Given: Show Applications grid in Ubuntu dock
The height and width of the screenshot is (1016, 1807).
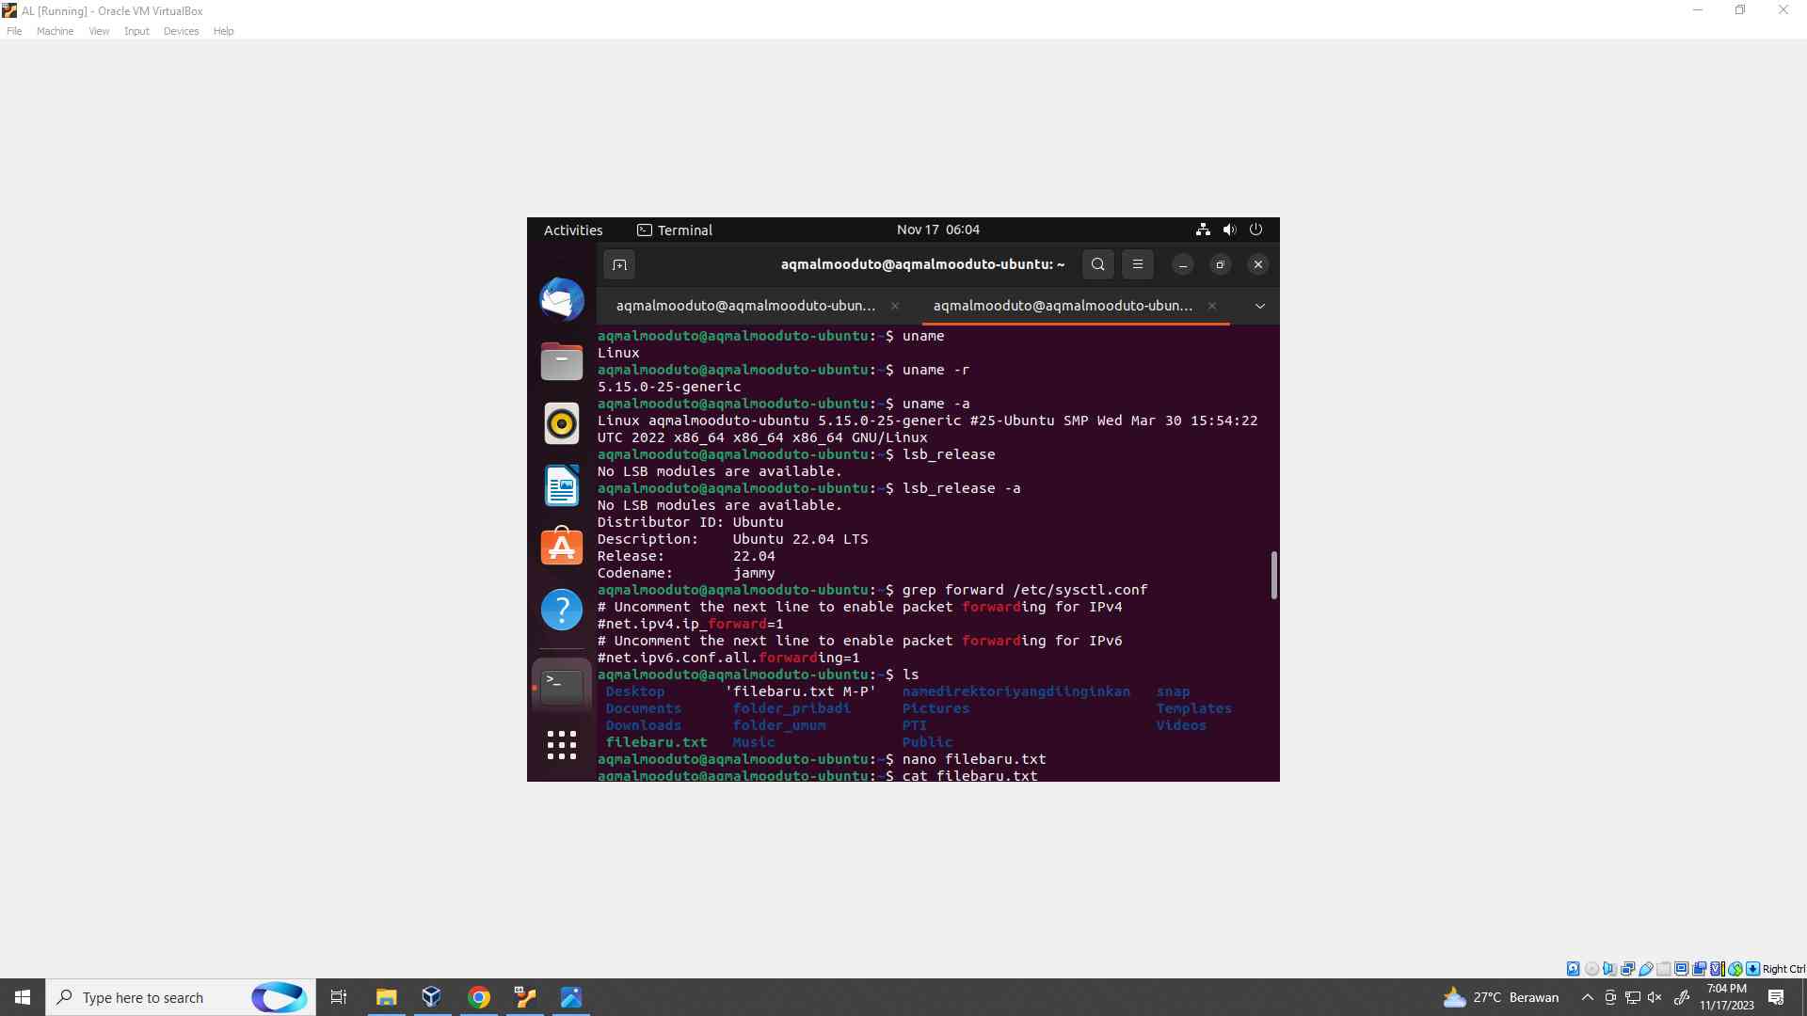Looking at the screenshot, I should [x=562, y=745].
